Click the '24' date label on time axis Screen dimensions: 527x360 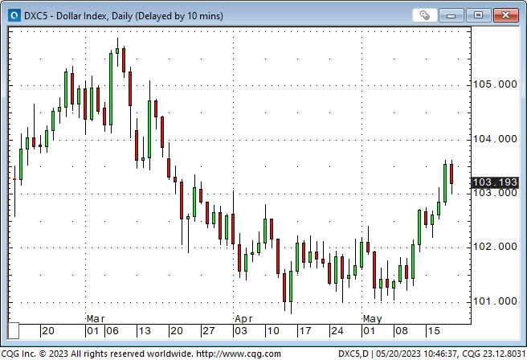[337, 331]
